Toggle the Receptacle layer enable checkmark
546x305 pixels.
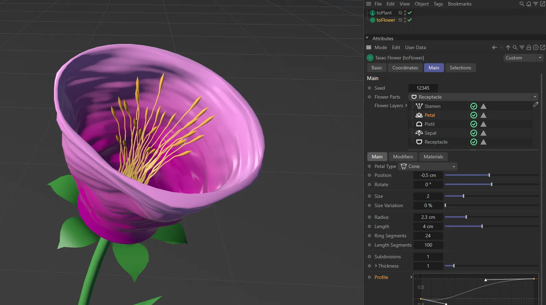point(473,142)
